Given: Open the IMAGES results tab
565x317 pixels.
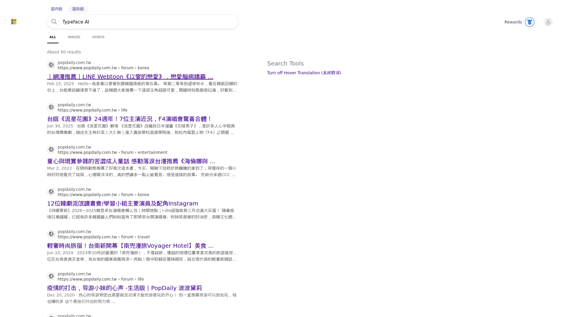Looking at the screenshot, I should coord(74,37).
